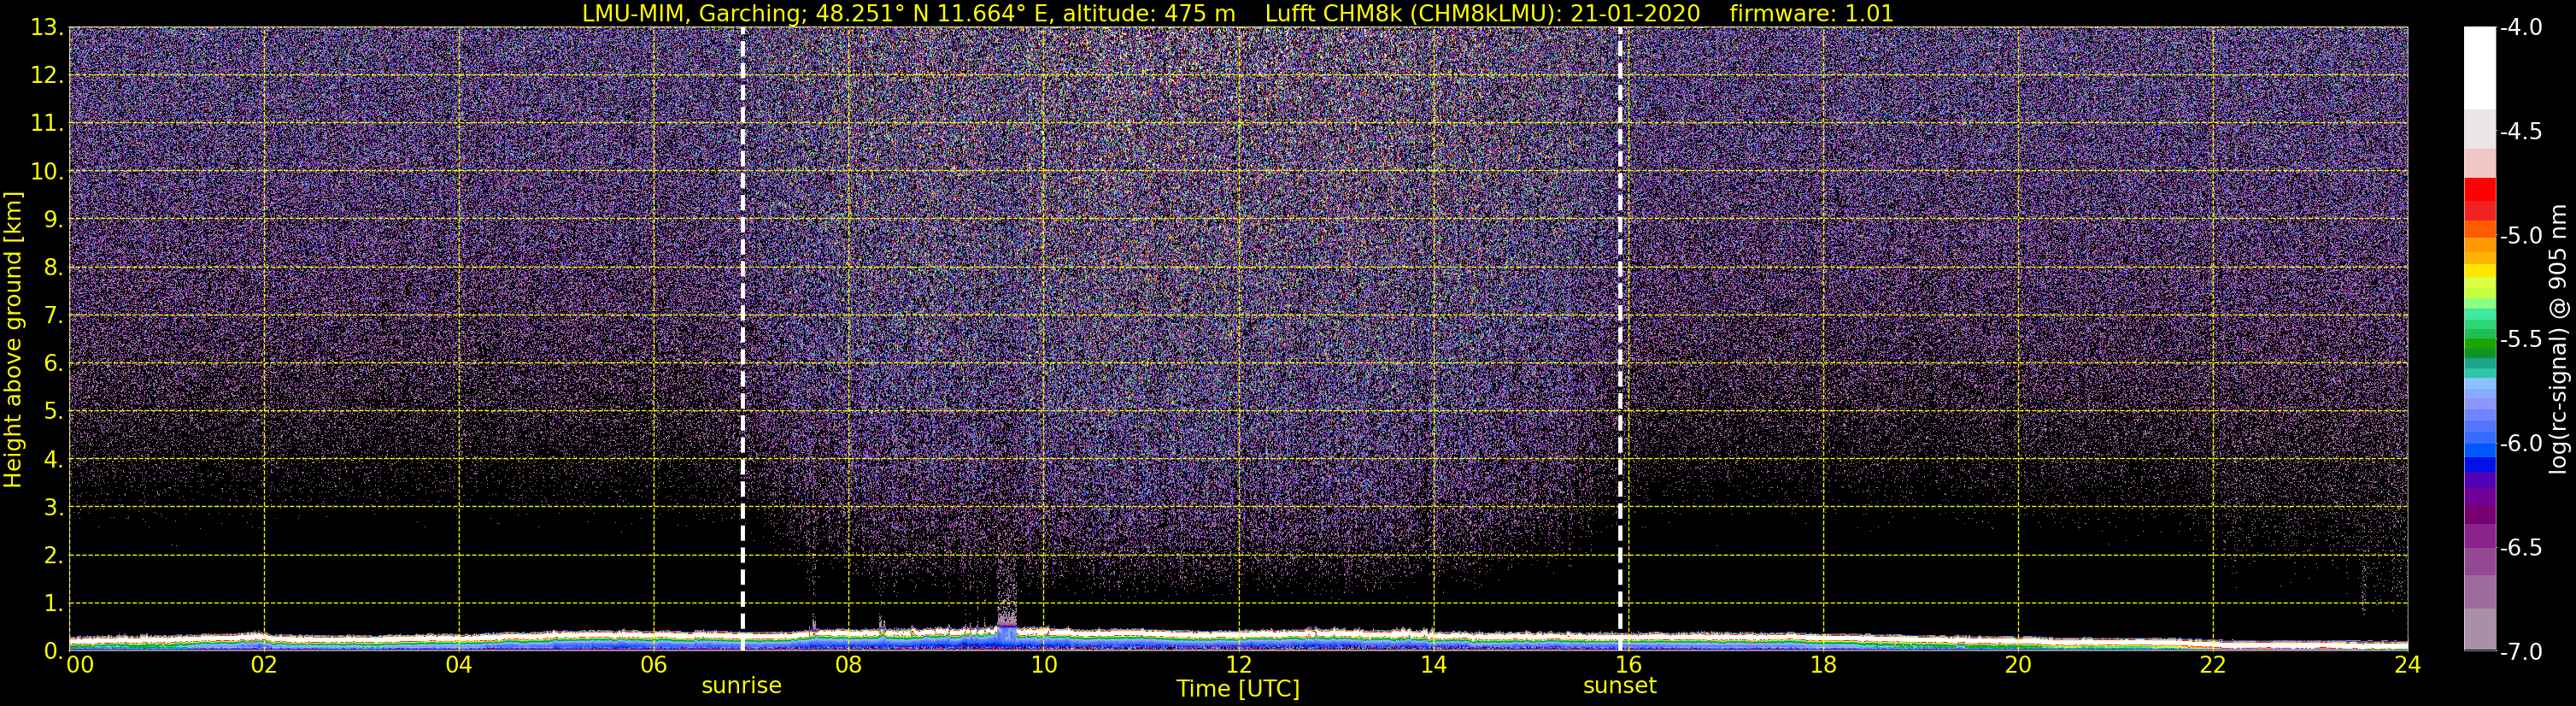The height and width of the screenshot is (706, 2576).
Task: Click the '10' time axis tick label
Action: point(1043,665)
